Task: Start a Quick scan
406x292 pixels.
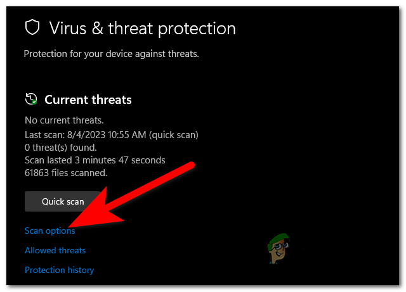Action: [63, 201]
